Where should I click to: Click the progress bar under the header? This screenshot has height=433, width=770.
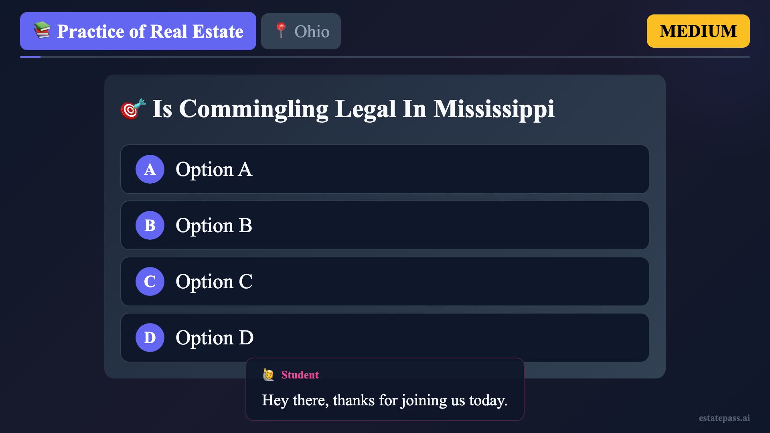pos(385,57)
